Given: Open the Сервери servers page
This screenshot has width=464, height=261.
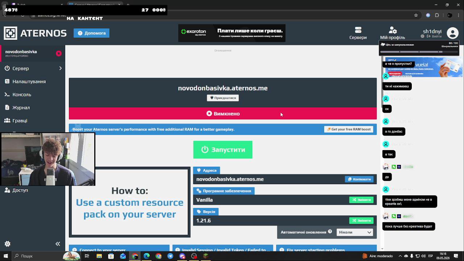Looking at the screenshot, I should tap(358, 33).
